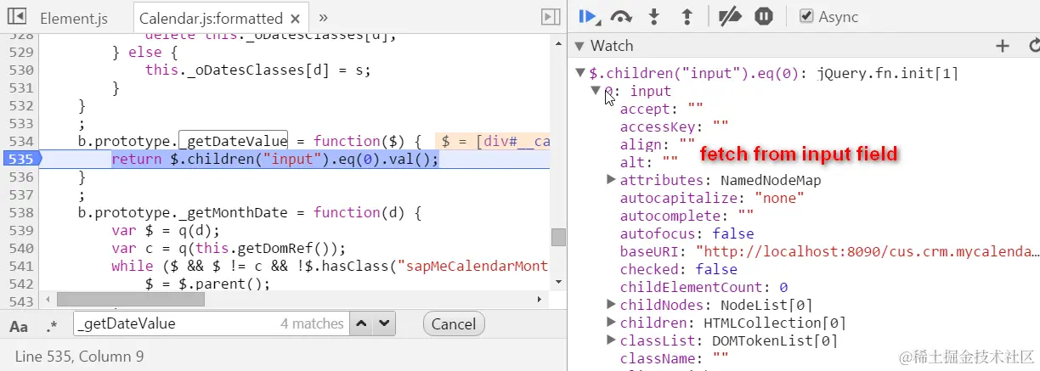The image size is (1040, 371).
Task: Click the highlighted _getDateValue match in code
Action: pyautogui.click(x=233, y=141)
